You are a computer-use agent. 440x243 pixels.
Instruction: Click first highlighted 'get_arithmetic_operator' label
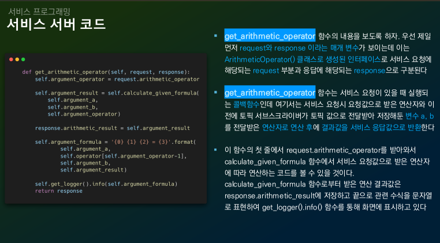(270, 36)
